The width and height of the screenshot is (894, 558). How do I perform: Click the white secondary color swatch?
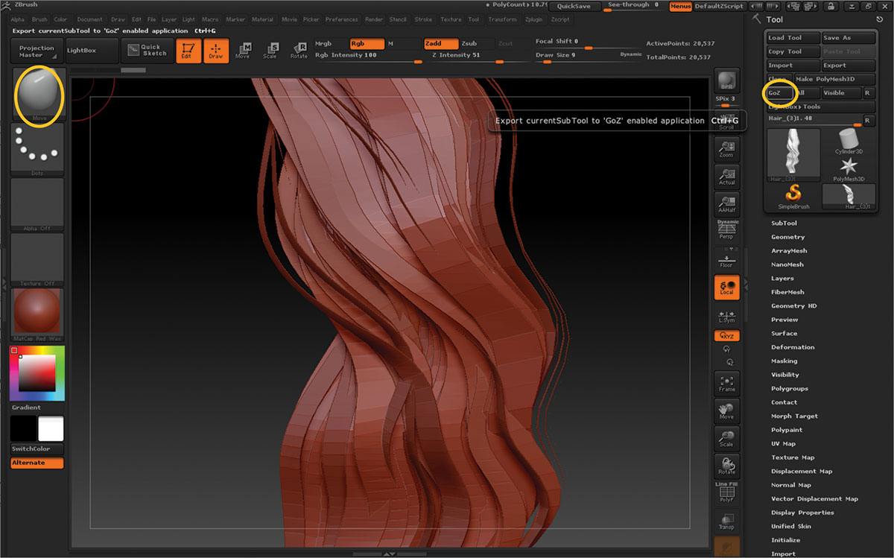click(x=51, y=428)
